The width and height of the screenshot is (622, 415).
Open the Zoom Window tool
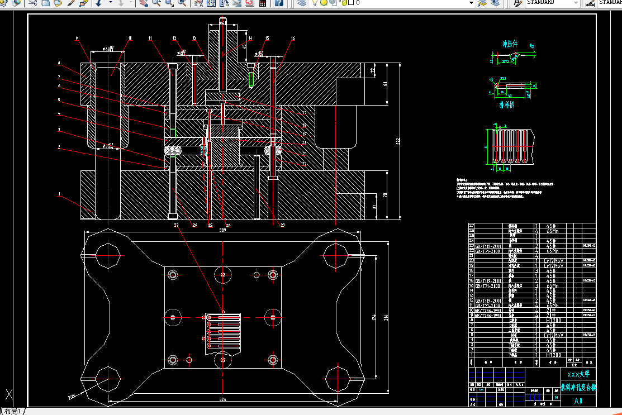tap(169, 3)
